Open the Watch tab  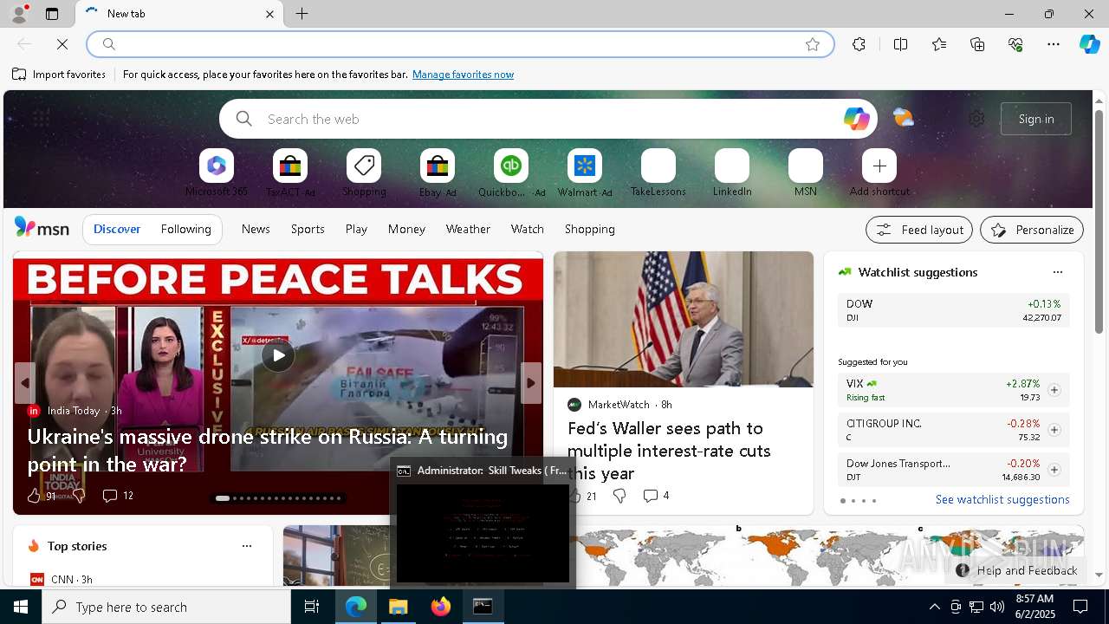528,229
